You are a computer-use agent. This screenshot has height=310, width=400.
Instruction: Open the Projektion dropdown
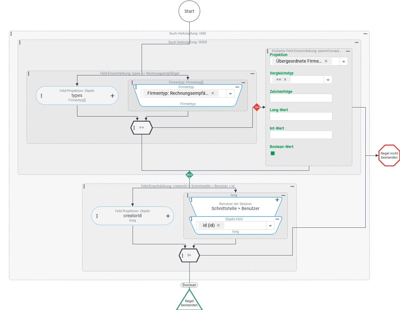(x=344, y=61)
